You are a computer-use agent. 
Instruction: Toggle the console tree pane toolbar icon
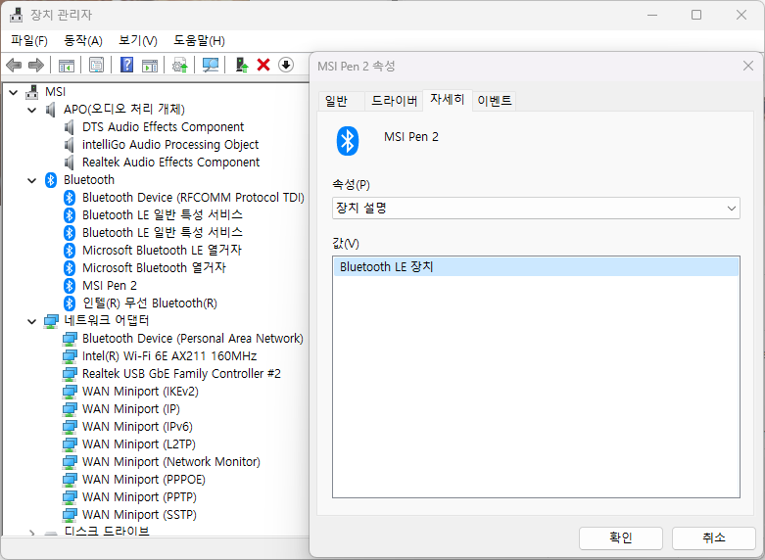click(x=67, y=65)
